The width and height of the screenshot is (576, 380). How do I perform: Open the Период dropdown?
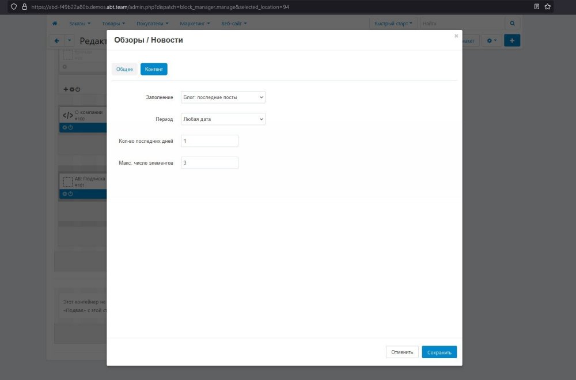click(223, 119)
